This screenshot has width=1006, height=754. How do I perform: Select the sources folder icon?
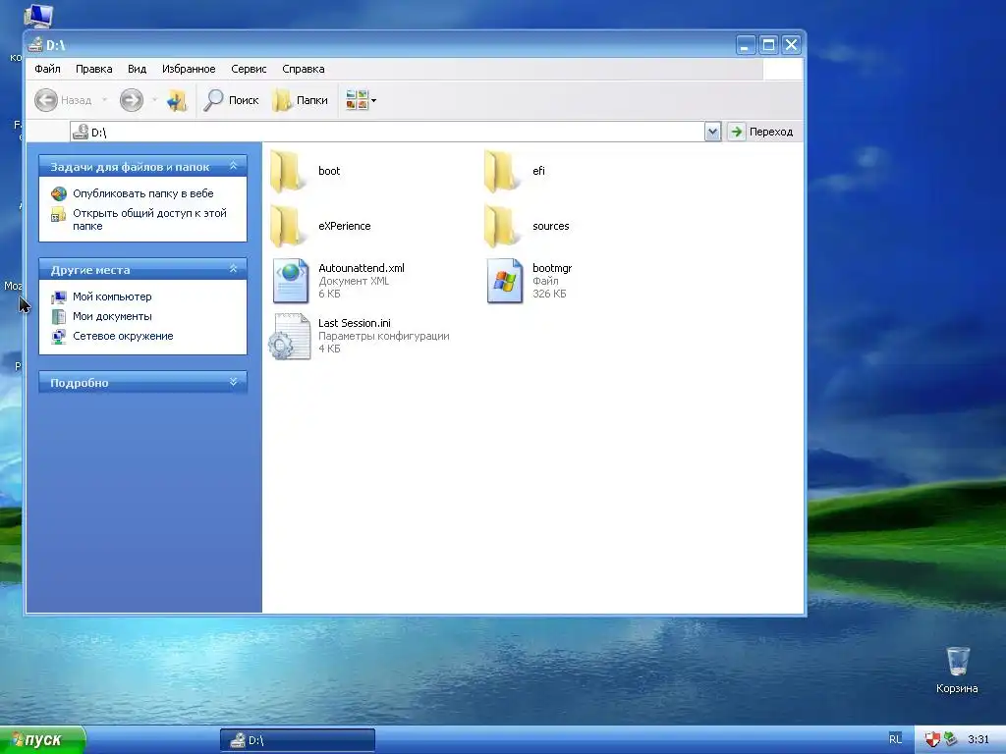click(x=500, y=226)
